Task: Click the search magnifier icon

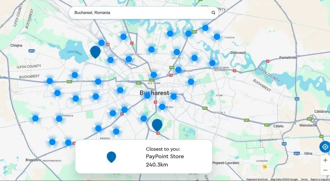Action: pyautogui.click(x=213, y=13)
